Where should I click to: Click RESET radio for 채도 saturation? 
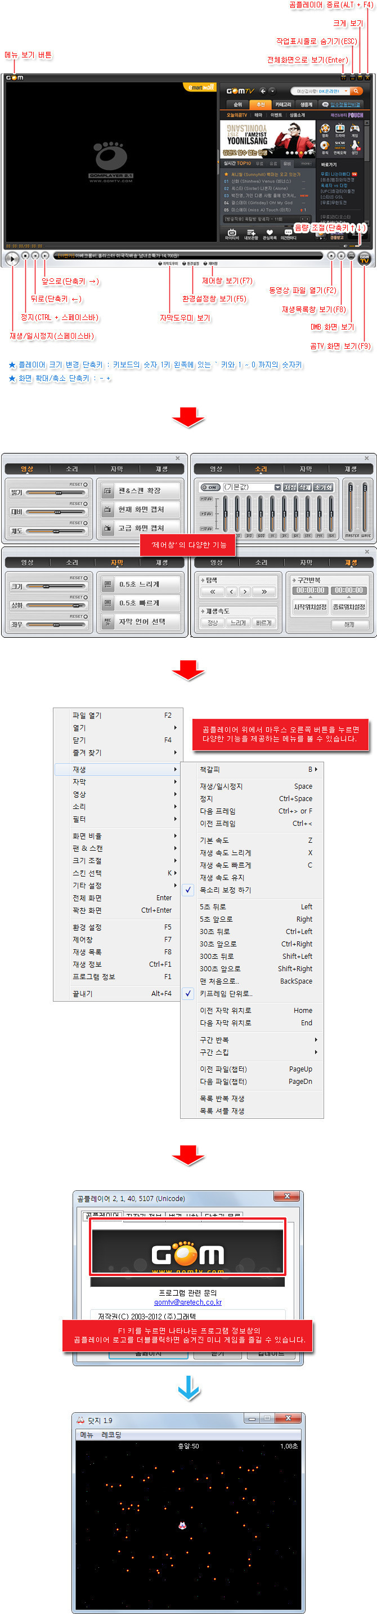click(85, 523)
